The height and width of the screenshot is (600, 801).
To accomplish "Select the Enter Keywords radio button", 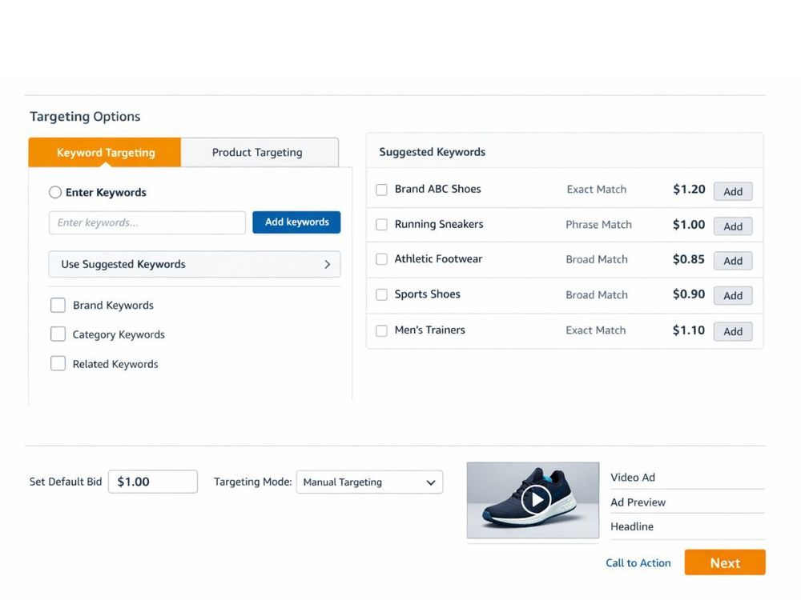I will (55, 192).
